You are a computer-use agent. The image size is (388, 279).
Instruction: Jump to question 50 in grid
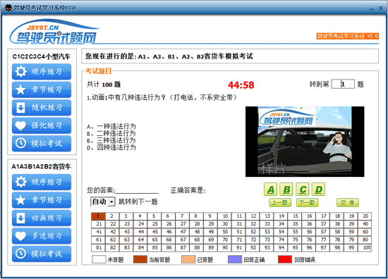225,232
